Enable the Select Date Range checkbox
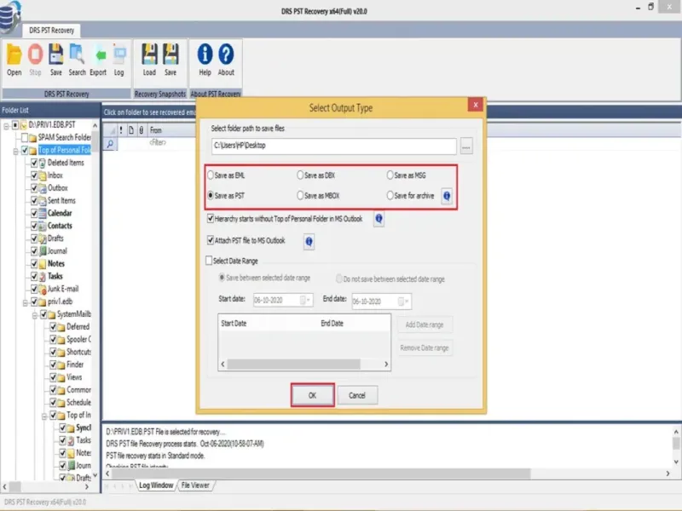Image resolution: width=682 pixels, height=511 pixels. (209, 261)
